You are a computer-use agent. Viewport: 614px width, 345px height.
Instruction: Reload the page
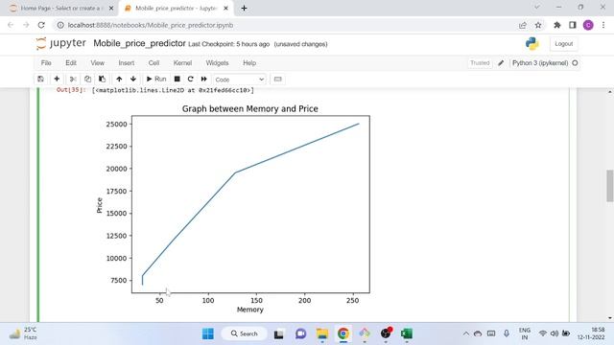[41, 25]
